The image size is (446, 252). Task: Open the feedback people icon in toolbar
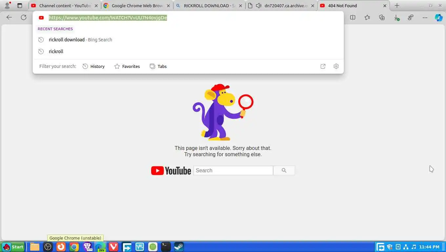click(411, 17)
